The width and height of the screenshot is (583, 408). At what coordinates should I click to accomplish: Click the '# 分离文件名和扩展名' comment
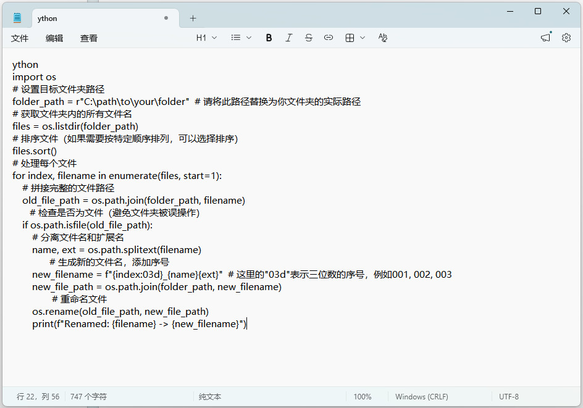tap(78, 238)
